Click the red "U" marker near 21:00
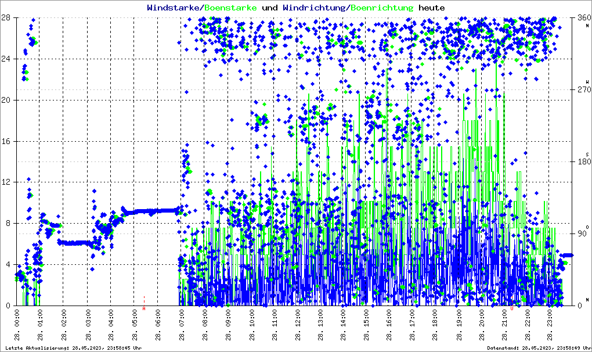Screen dimensions: 592x352 (512, 308)
